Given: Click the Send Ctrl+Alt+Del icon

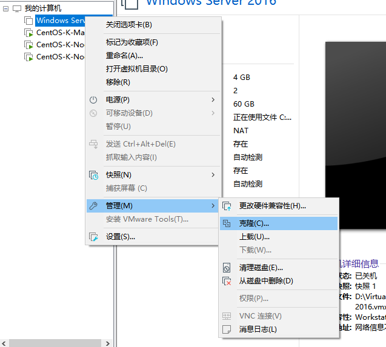Looking at the screenshot, I should [93, 144].
